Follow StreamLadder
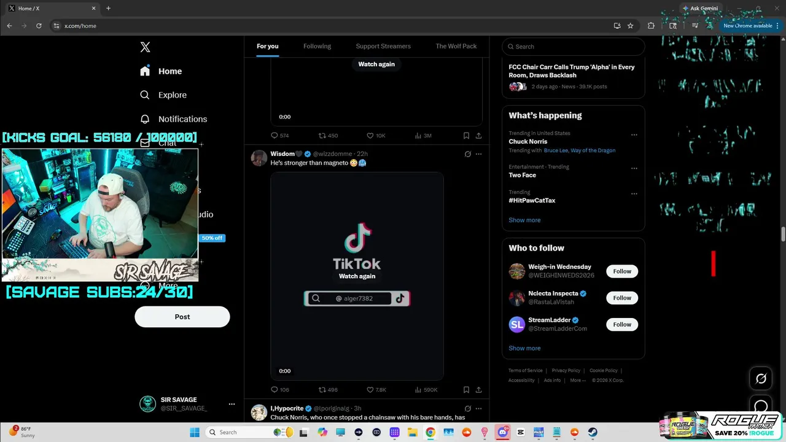This screenshot has height=442, width=786. tap(622, 324)
